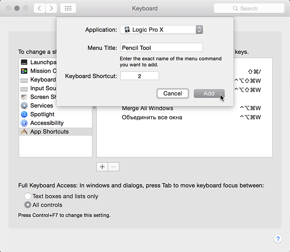
Task: Select the Merge All Windows shortcut row
Action: [x=185, y=108]
